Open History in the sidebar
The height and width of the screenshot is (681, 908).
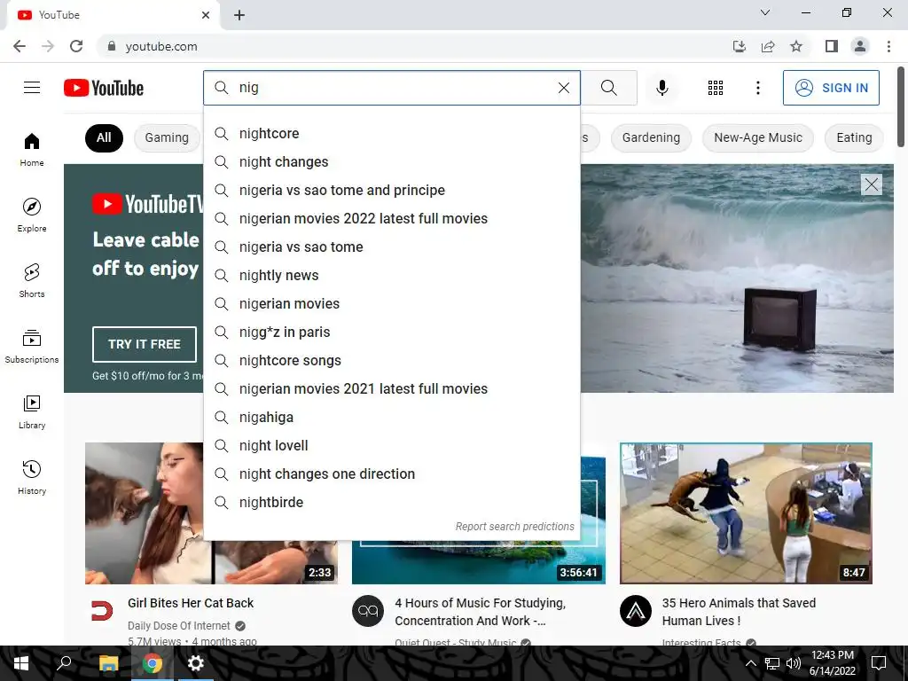click(x=32, y=477)
